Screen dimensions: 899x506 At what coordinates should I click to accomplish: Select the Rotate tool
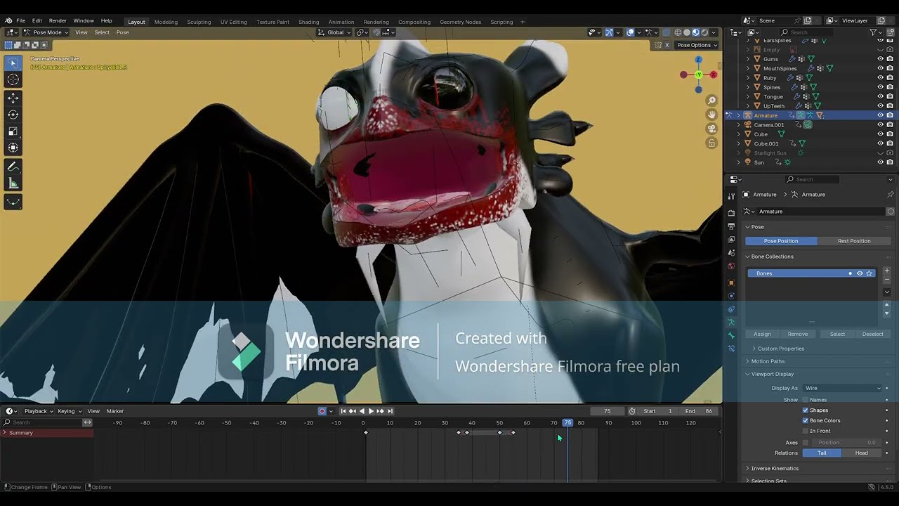point(13,115)
